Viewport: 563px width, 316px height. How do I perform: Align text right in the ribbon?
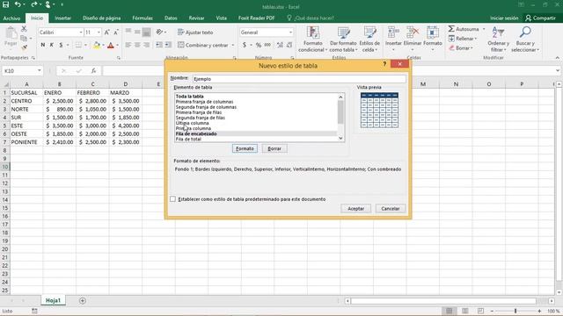pyautogui.click(x=146, y=45)
